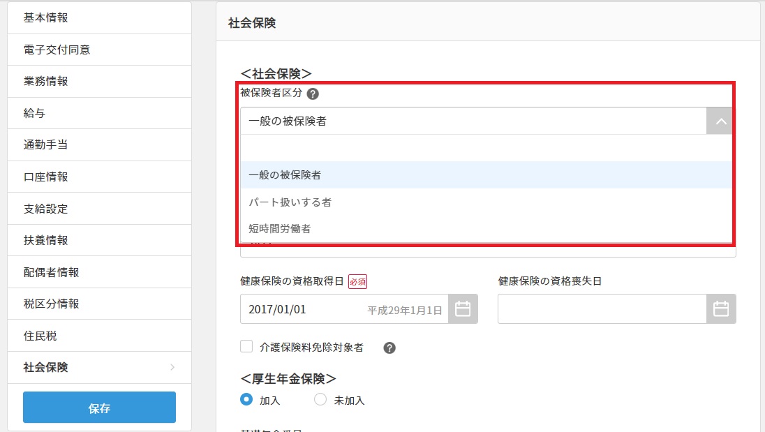Click the 必須 required badge

[x=358, y=280]
